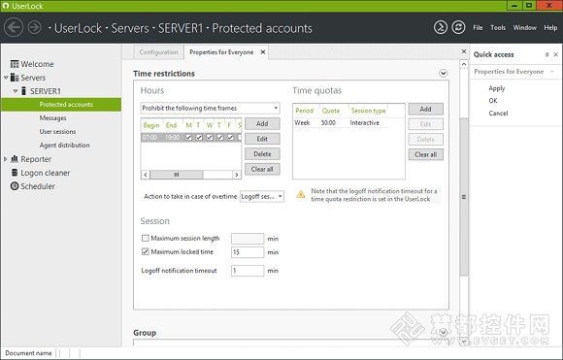Click the Maximum session length input field

tap(248, 239)
